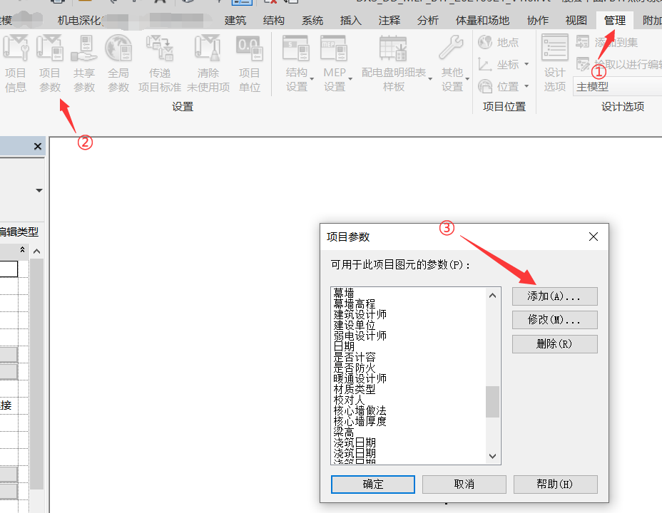This screenshot has height=513, width=662.
Task: Switch to the 插入 ribbon tab
Action: (351, 20)
